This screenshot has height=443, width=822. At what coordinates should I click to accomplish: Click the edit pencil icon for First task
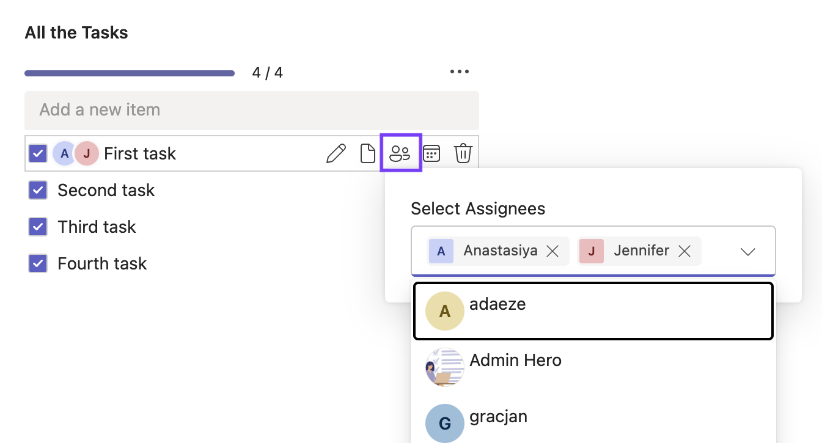coord(336,153)
